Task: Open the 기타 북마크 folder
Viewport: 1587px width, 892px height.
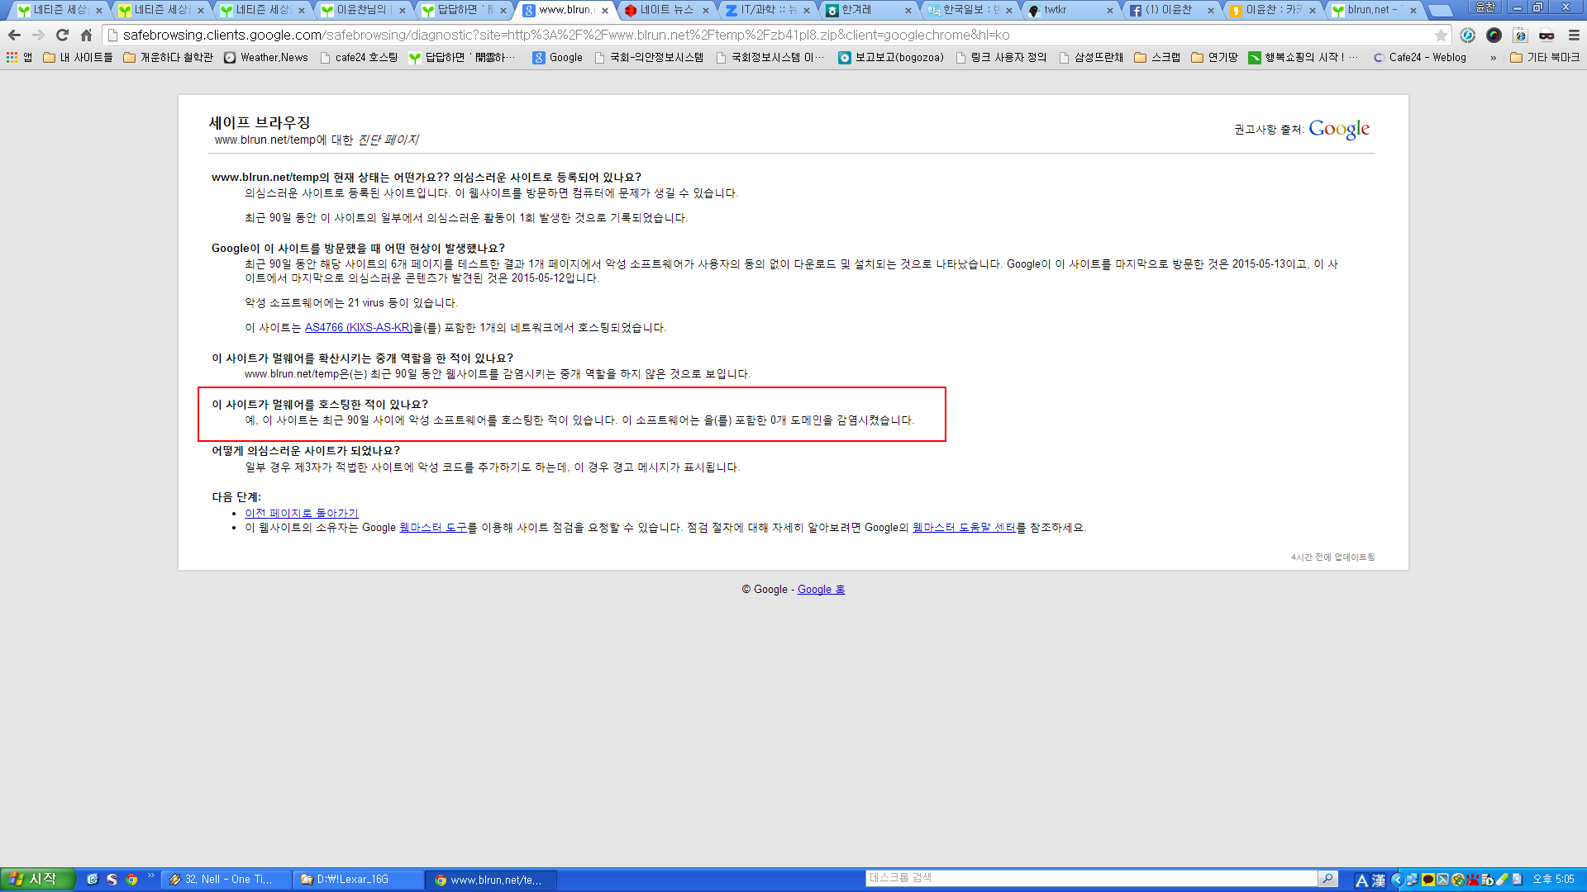Action: coord(1544,57)
